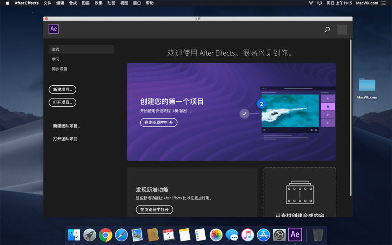
Task: Open 同步设置 in the sidebar
Action: [x=59, y=69]
